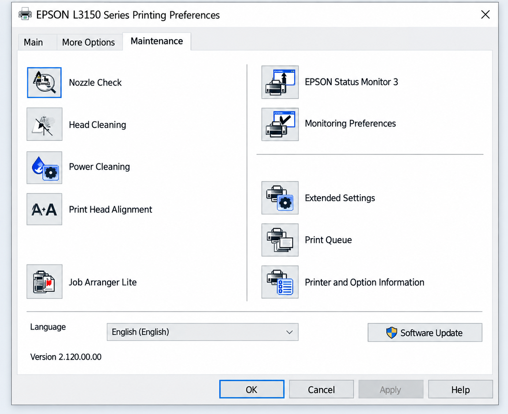Open EPSON Status Monitor 3 icon
The image size is (508, 414).
280,82
